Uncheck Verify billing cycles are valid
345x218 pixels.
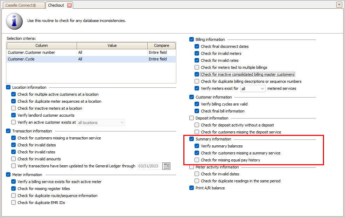tap(197, 104)
